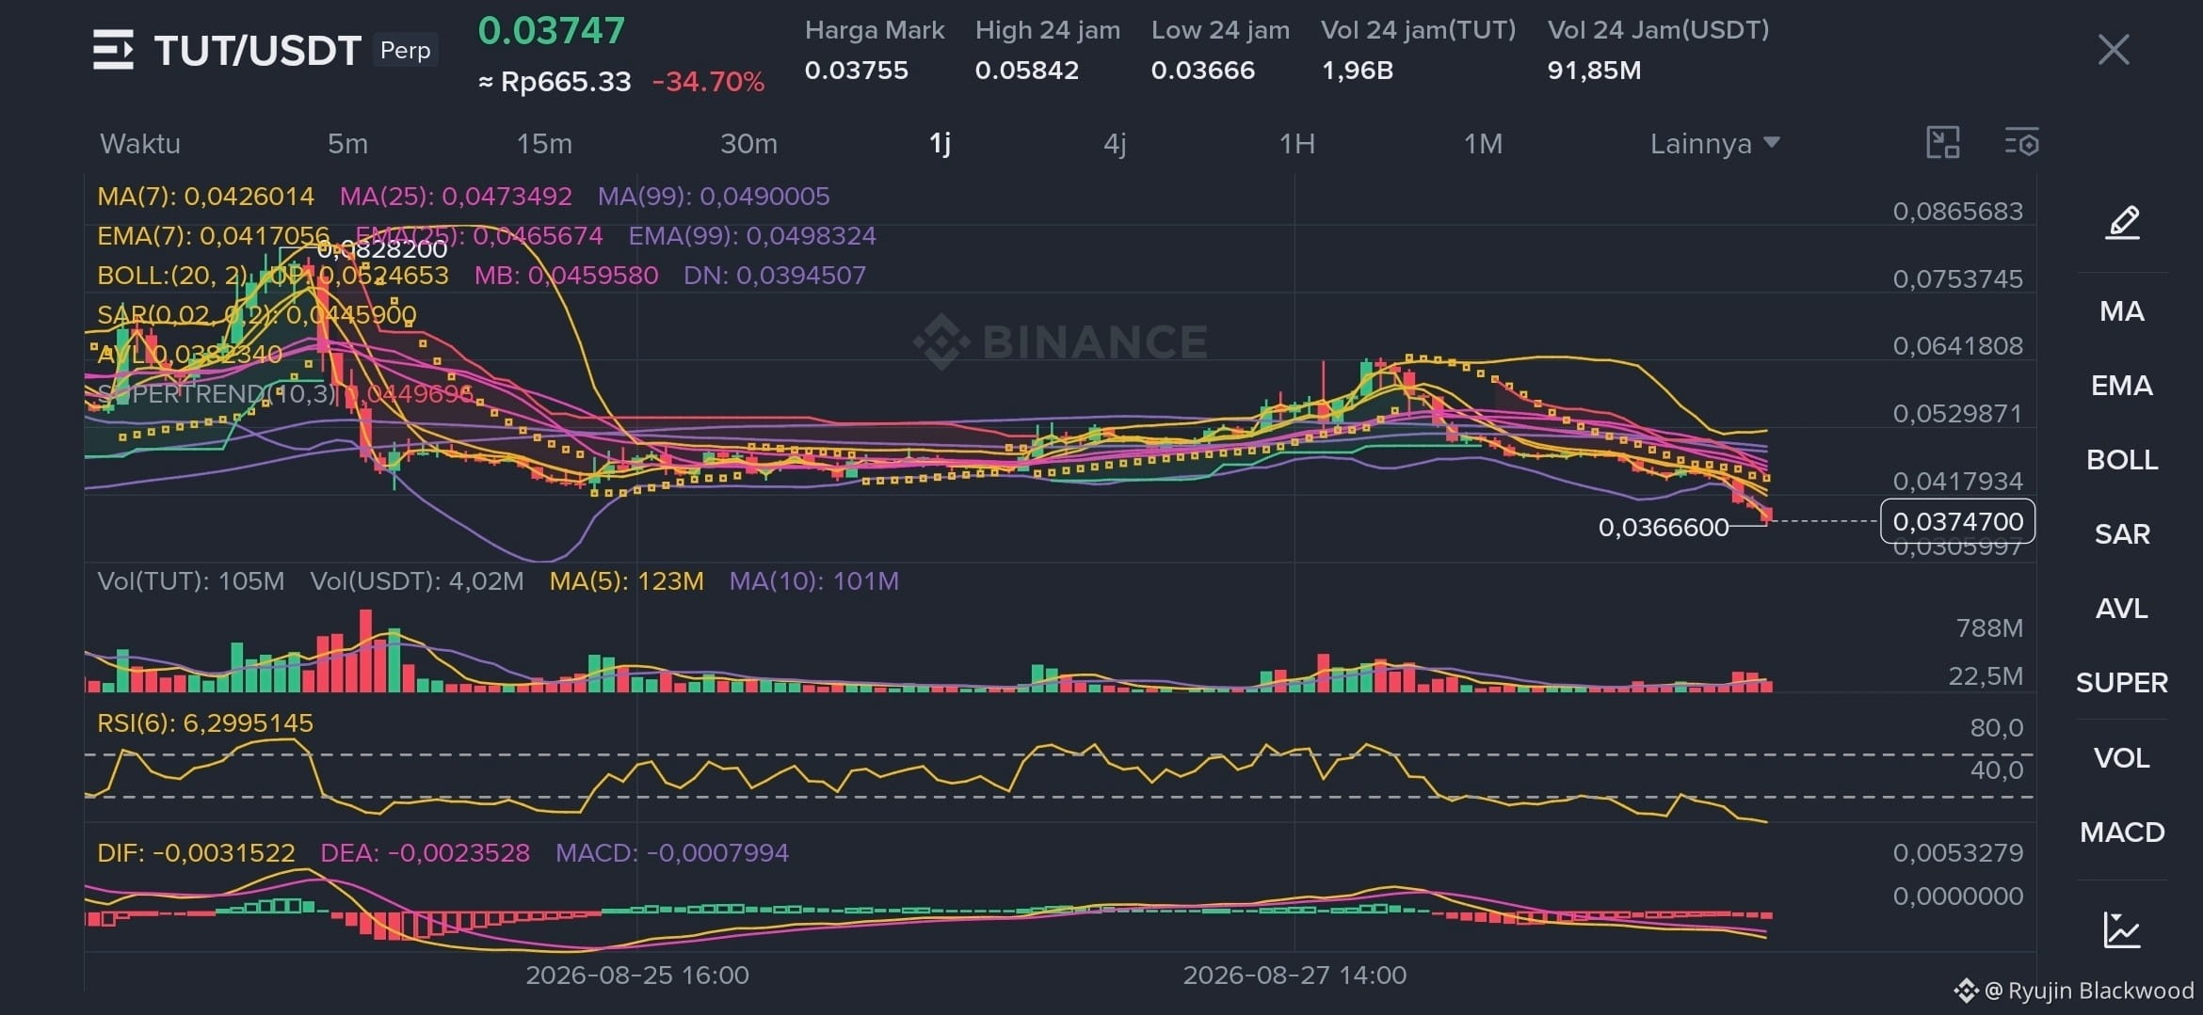Open the hamburger menu beside TUT/USDT
This screenshot has width=2203, height=1015.
113,50
